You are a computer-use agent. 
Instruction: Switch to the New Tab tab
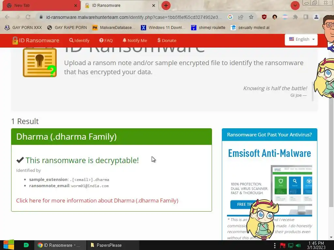pos(40,6)
